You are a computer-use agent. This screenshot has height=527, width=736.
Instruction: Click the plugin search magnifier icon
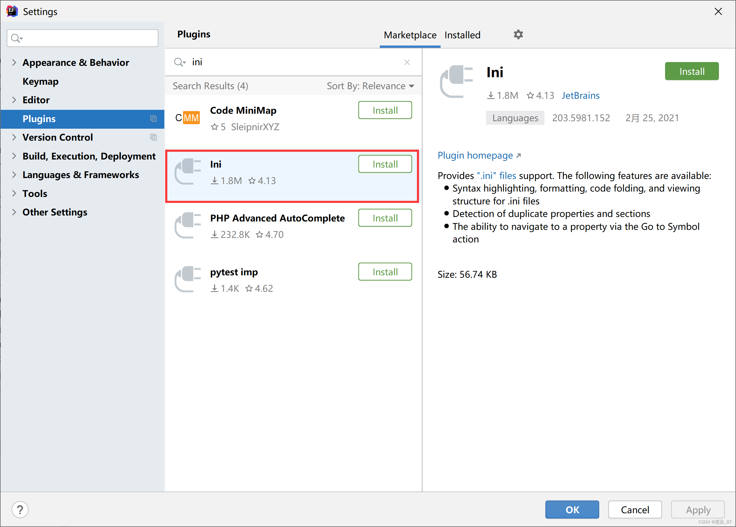[179, 62]
